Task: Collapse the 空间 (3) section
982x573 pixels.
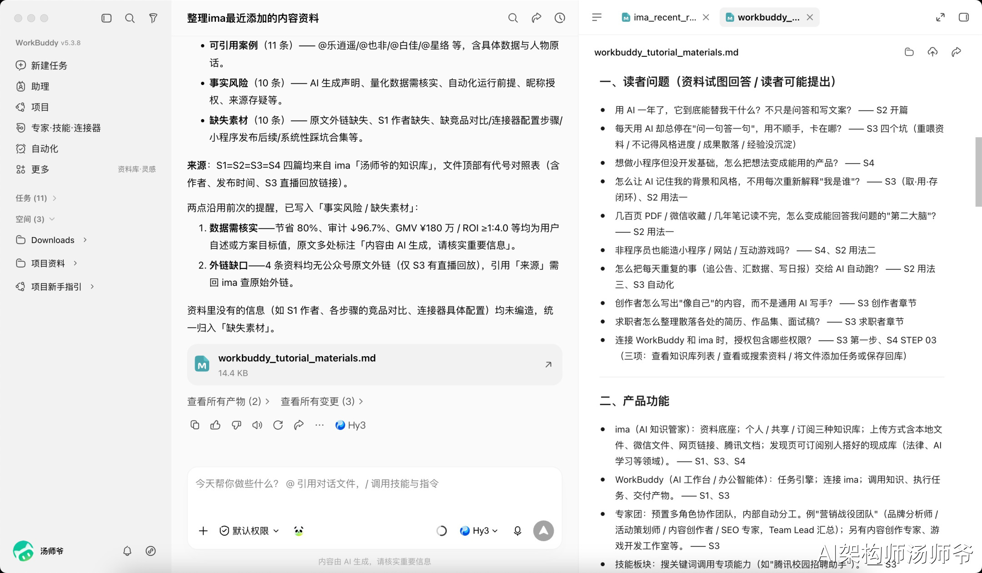Action: (35, 219)
